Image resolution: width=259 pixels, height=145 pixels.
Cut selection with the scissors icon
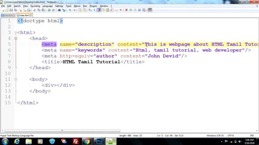coord(34,10)
